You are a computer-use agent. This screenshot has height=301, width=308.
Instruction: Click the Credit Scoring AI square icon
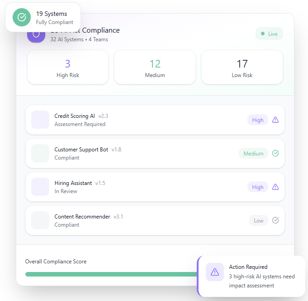40,120
